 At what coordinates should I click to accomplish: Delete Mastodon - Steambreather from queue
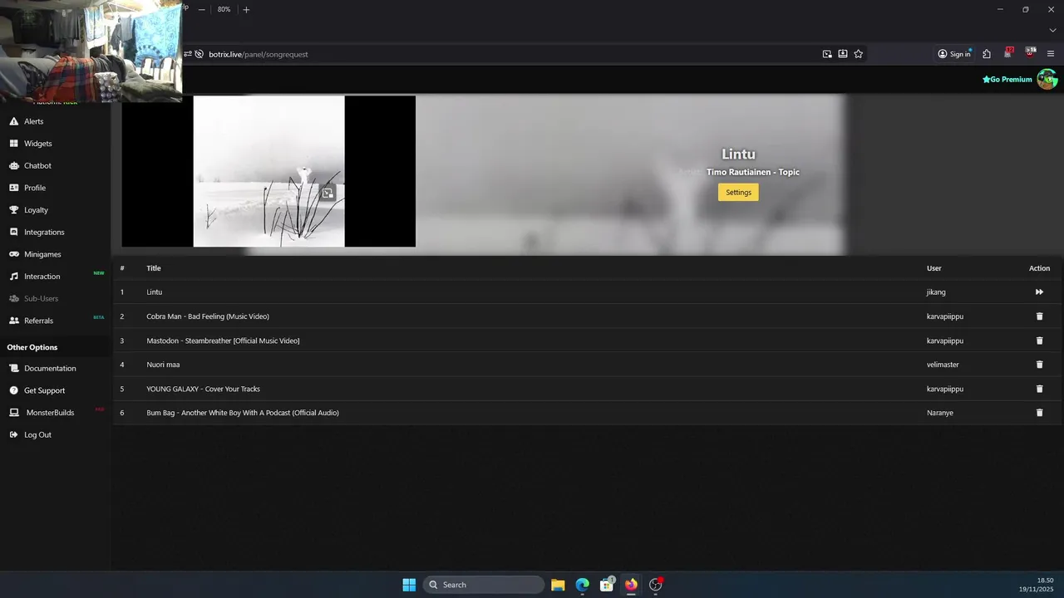click(x=1039, y=341)
